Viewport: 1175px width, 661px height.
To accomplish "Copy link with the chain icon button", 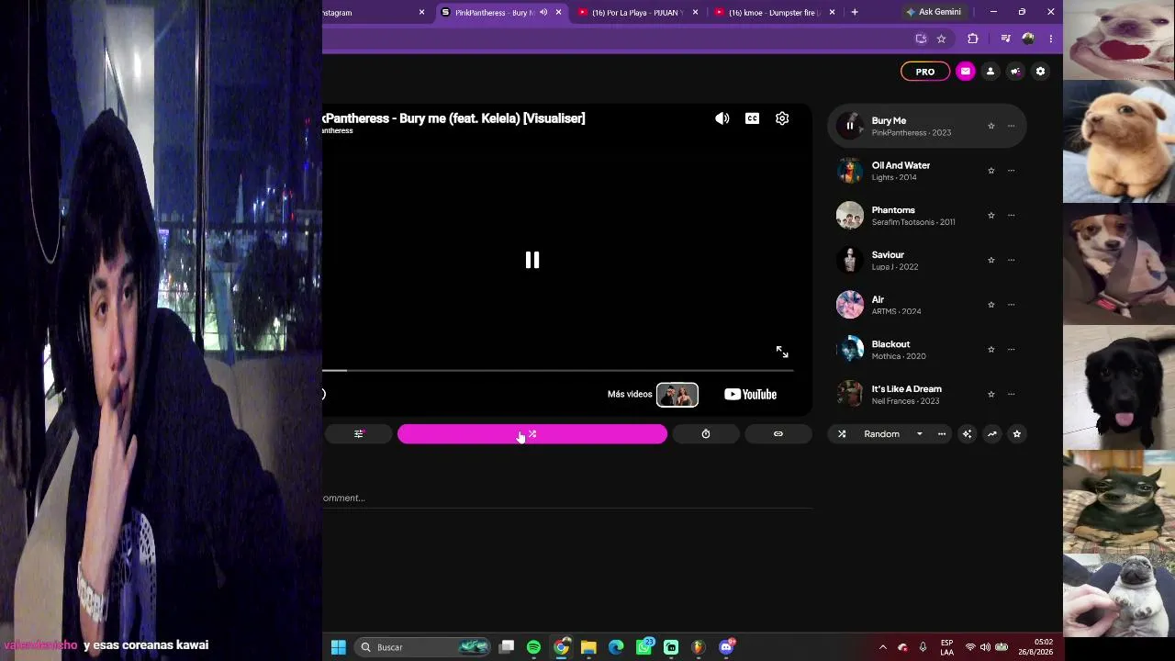I will 778,434.
